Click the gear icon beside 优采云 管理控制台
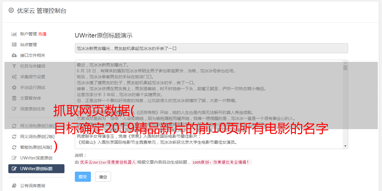 [x=11, y=10]
